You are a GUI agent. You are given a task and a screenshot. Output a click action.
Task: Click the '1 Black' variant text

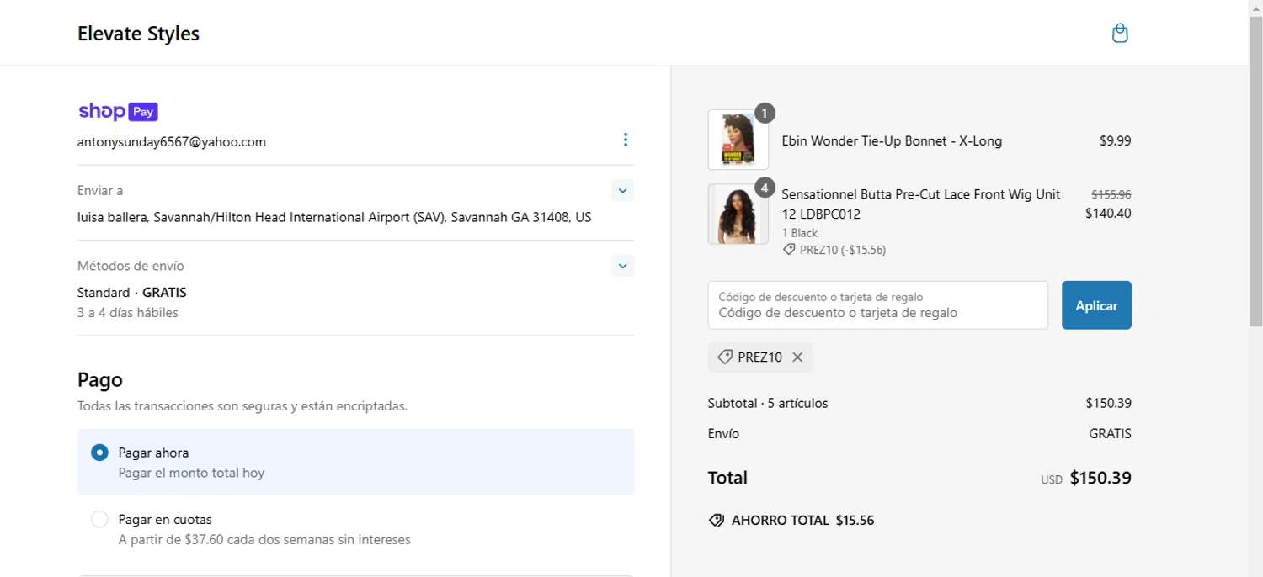(x=800, y=233)
